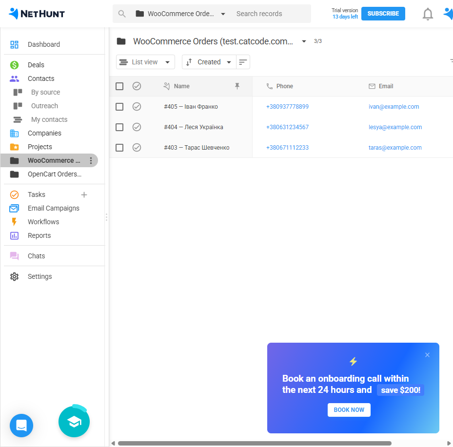Click the Workflows lightning icon
The height and width of the screenshot is (447, 453).
click(x=14, y=222)
